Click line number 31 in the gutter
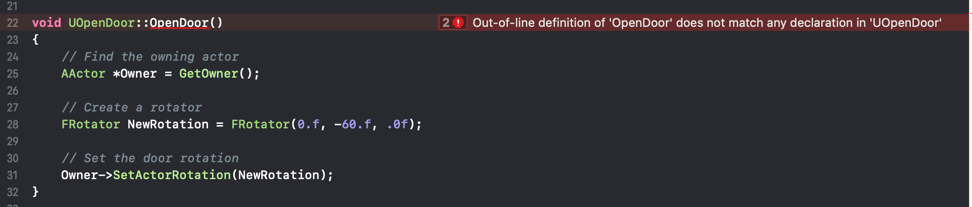This screenshot has height=207, width=972. tap(12, 176)
